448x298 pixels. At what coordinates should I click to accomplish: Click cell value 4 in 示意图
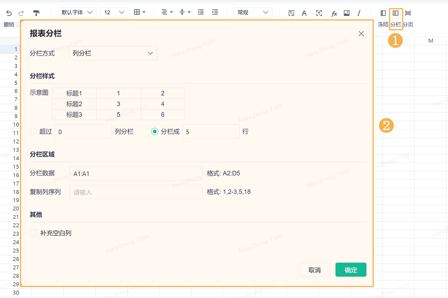point(163,104)
